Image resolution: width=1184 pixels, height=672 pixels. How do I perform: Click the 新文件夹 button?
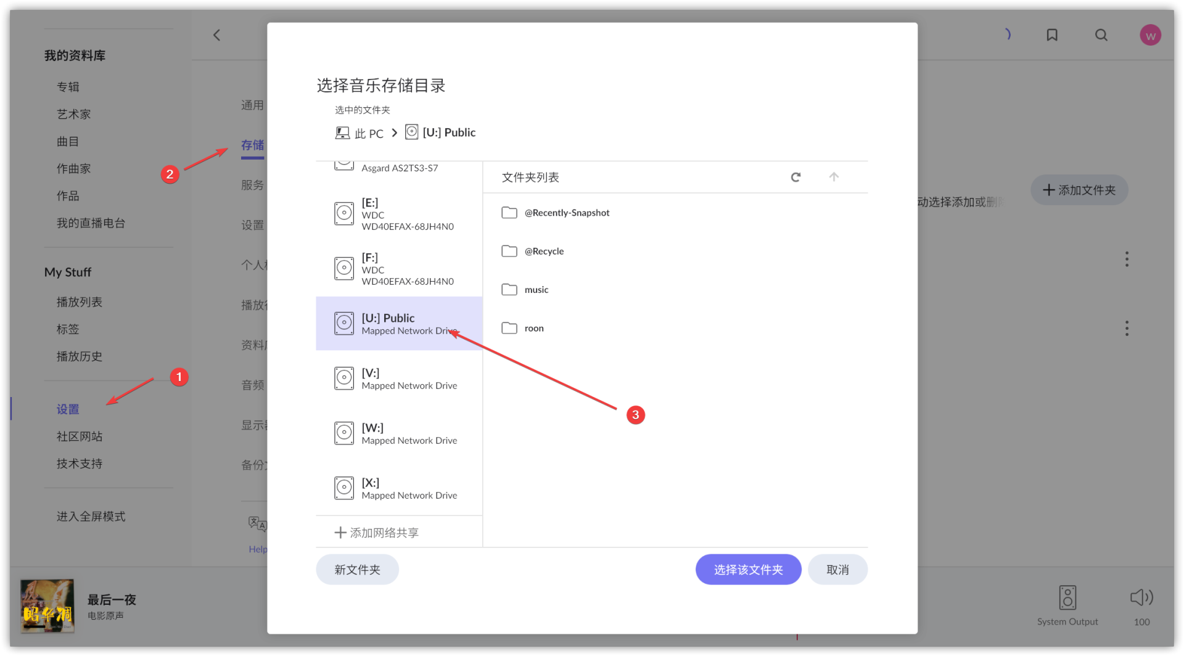tap(357, 570)
